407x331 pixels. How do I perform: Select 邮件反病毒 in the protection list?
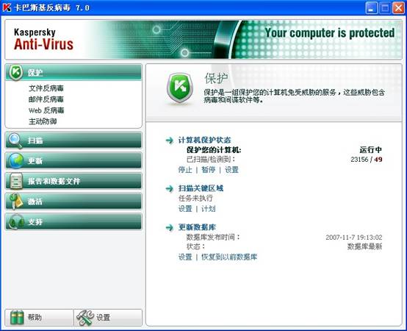click(x=46, y=99)
